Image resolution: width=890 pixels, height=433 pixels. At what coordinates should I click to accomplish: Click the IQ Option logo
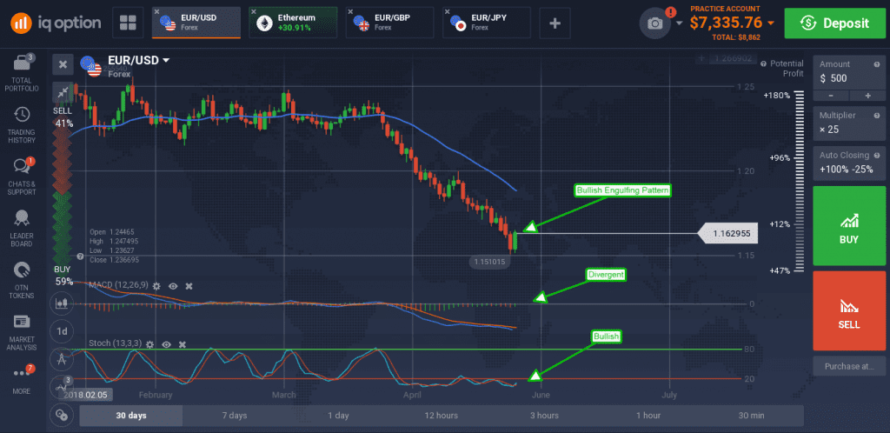[56, 23]
